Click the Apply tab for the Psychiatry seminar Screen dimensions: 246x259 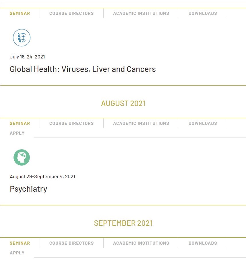17,133
